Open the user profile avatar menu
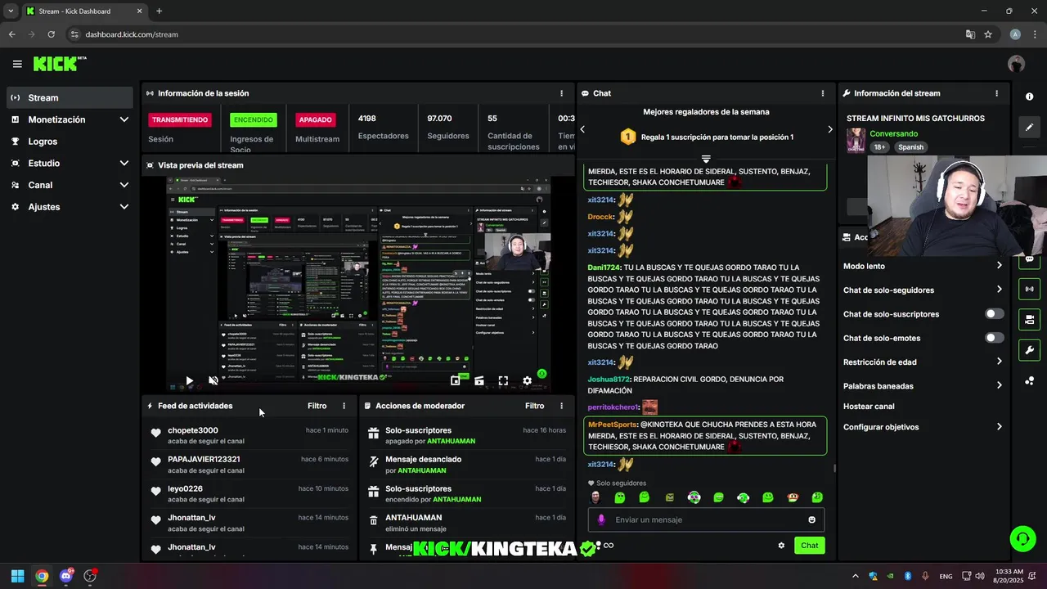1047x589 pixels. [x=1016, y=64]
